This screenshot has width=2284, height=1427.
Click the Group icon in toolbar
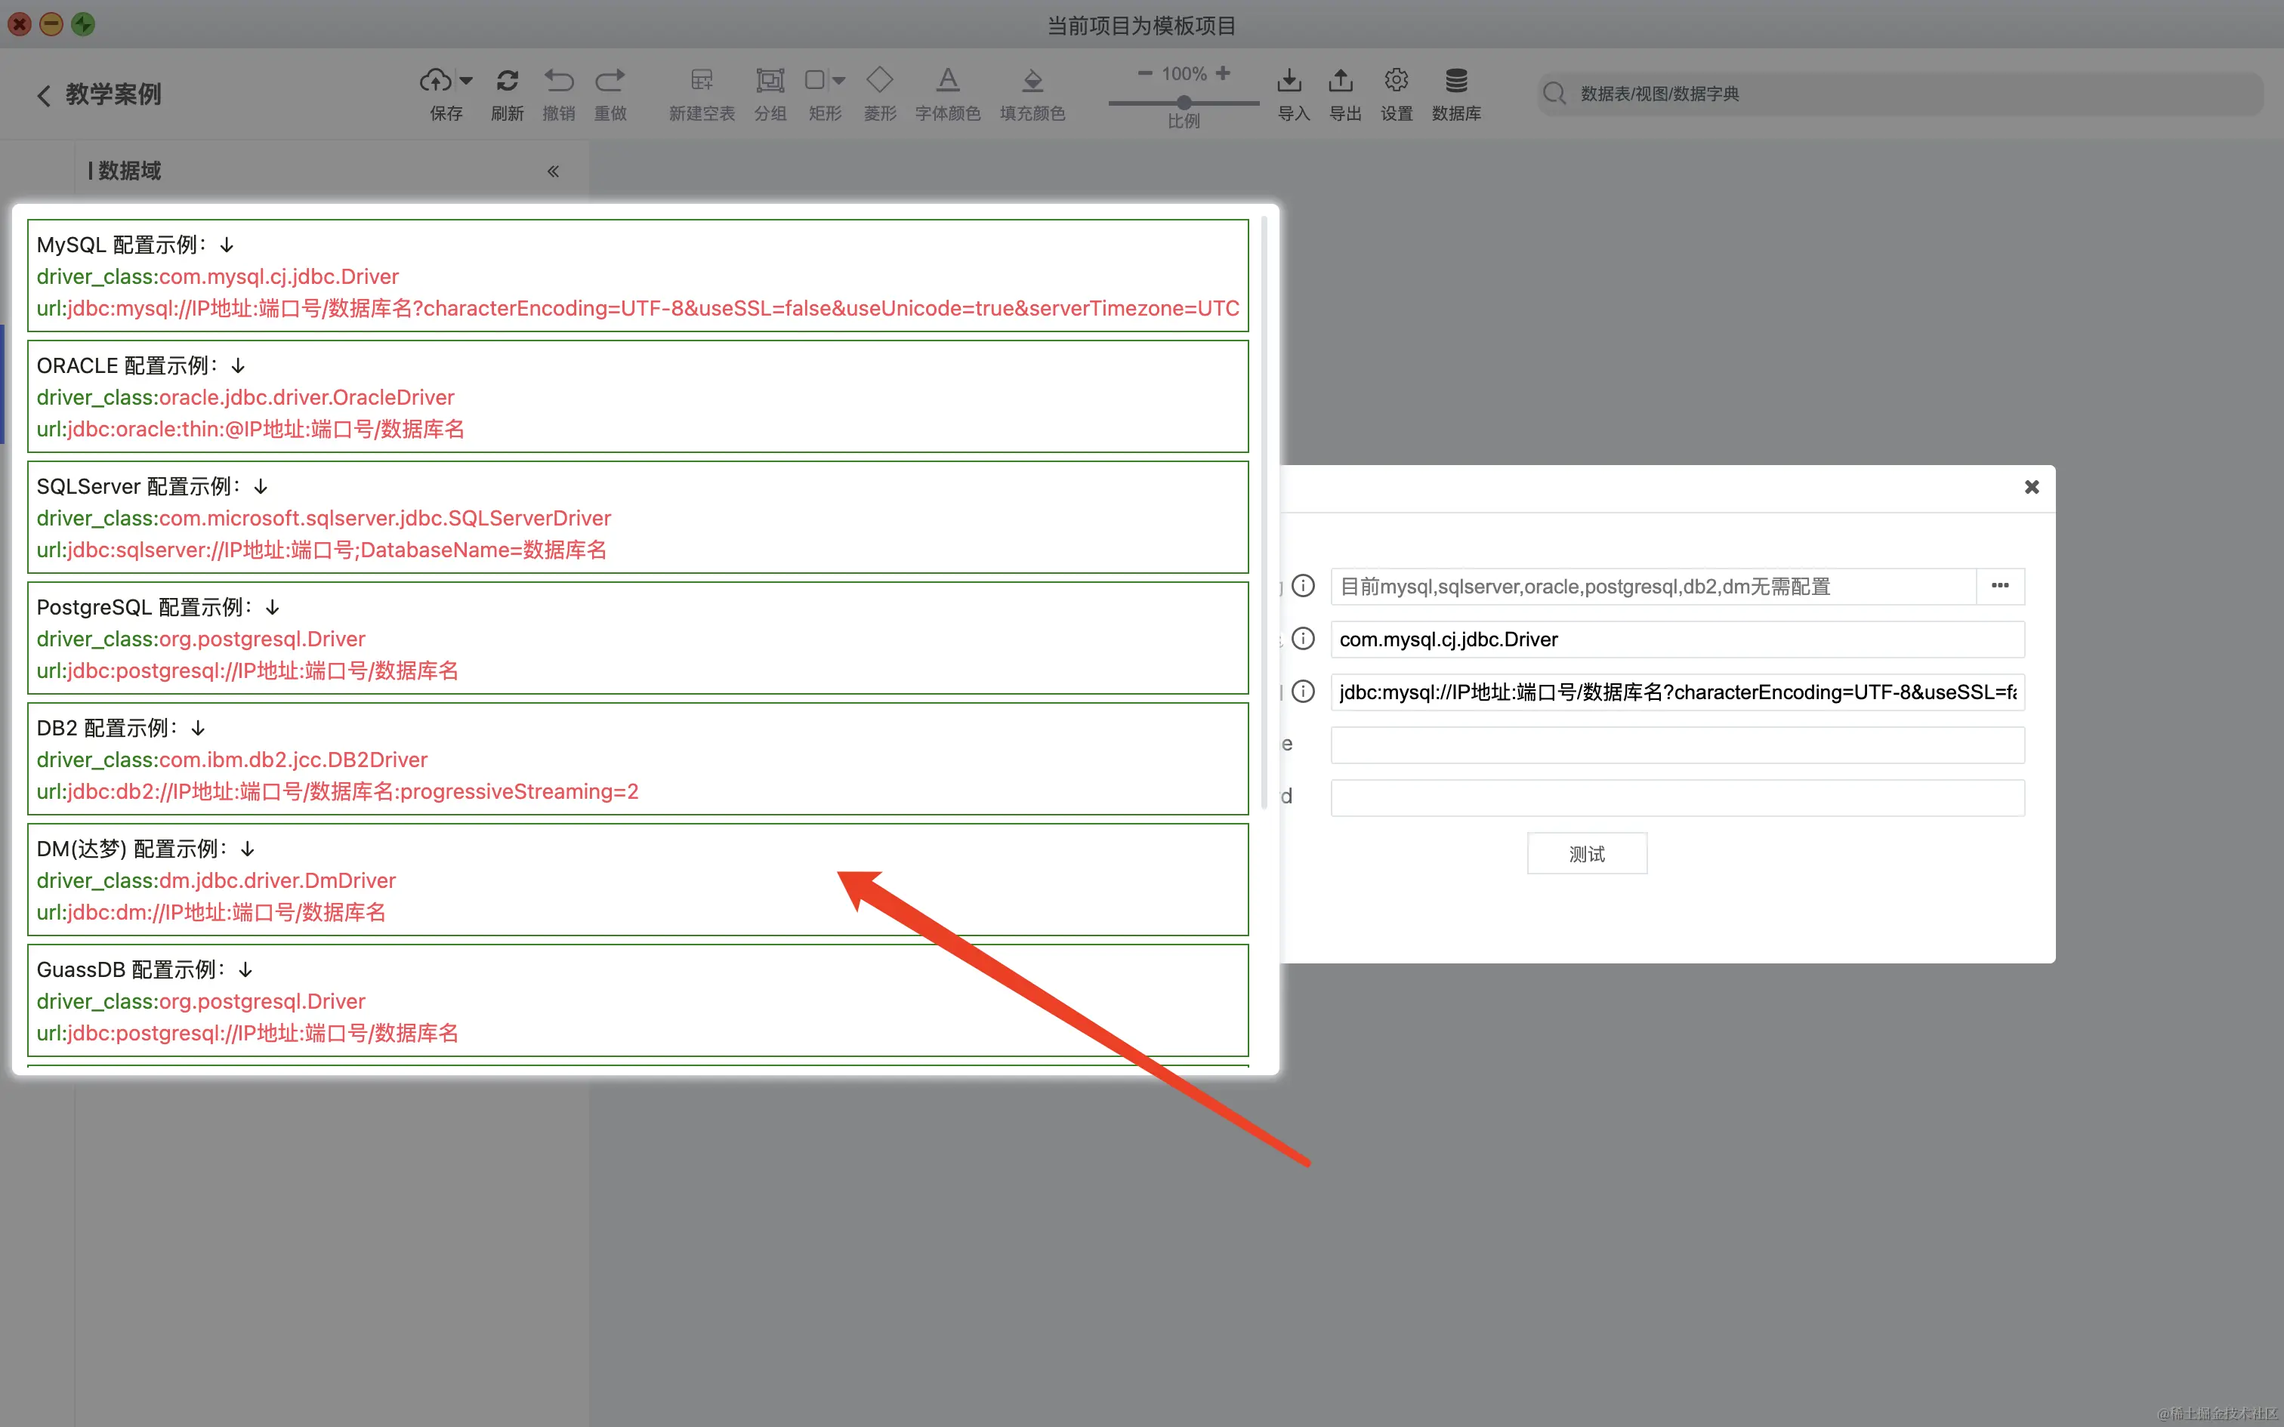770,82
